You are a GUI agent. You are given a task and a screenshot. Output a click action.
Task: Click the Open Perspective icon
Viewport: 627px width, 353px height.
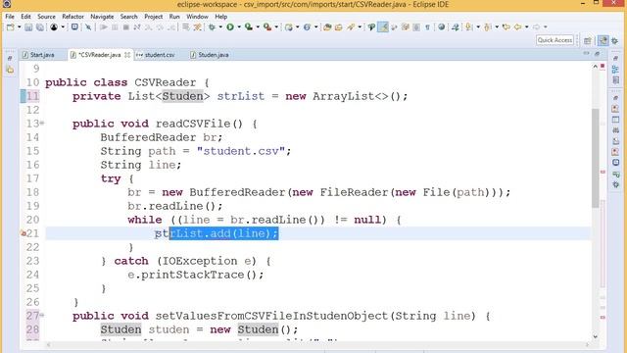tap(588, 40)
